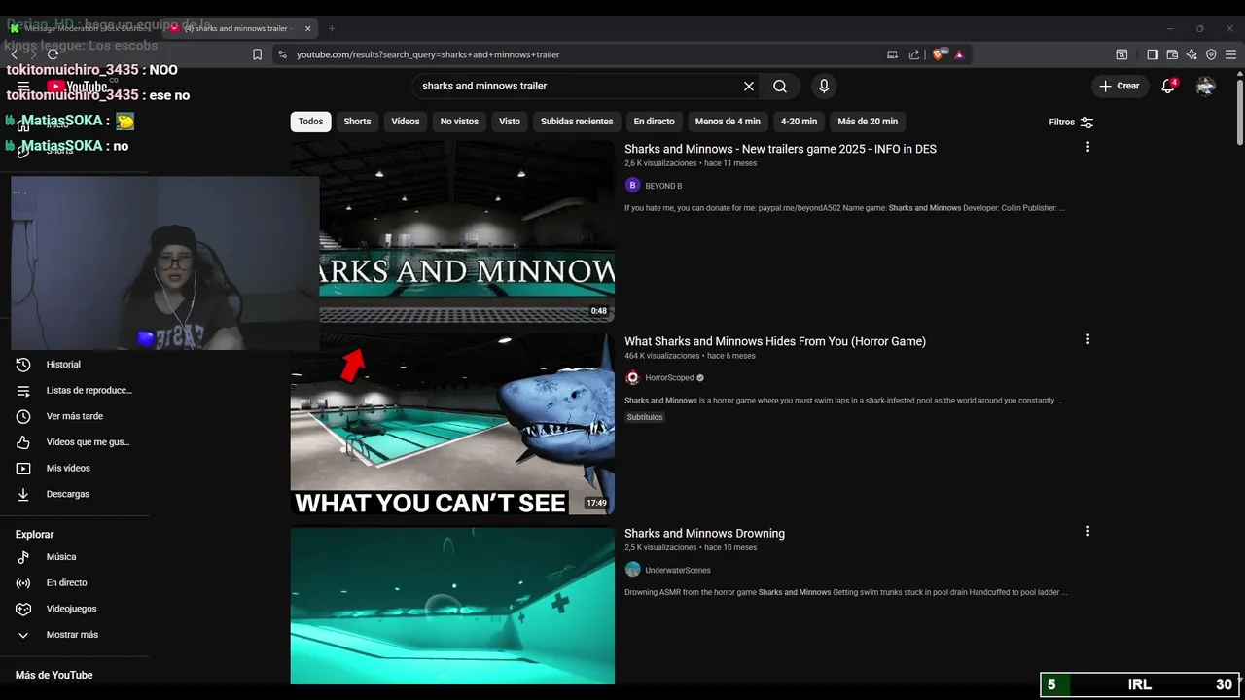Click the browser address bar URL
This screenshot has height=700, width=1245.
(428, 54)
